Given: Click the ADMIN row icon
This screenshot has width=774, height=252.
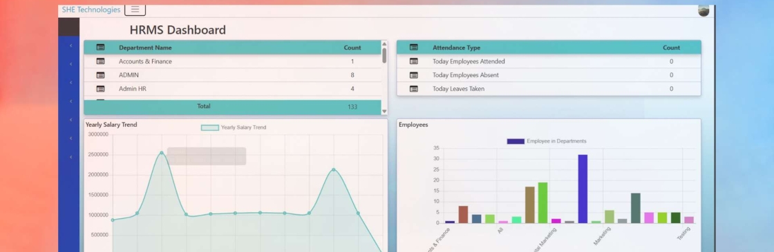Looking at the screenshot, I should pyautogui.click(x=100, y=75).
